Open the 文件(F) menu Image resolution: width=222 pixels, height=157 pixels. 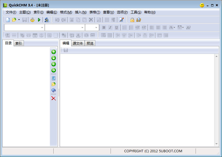[11, 12]
